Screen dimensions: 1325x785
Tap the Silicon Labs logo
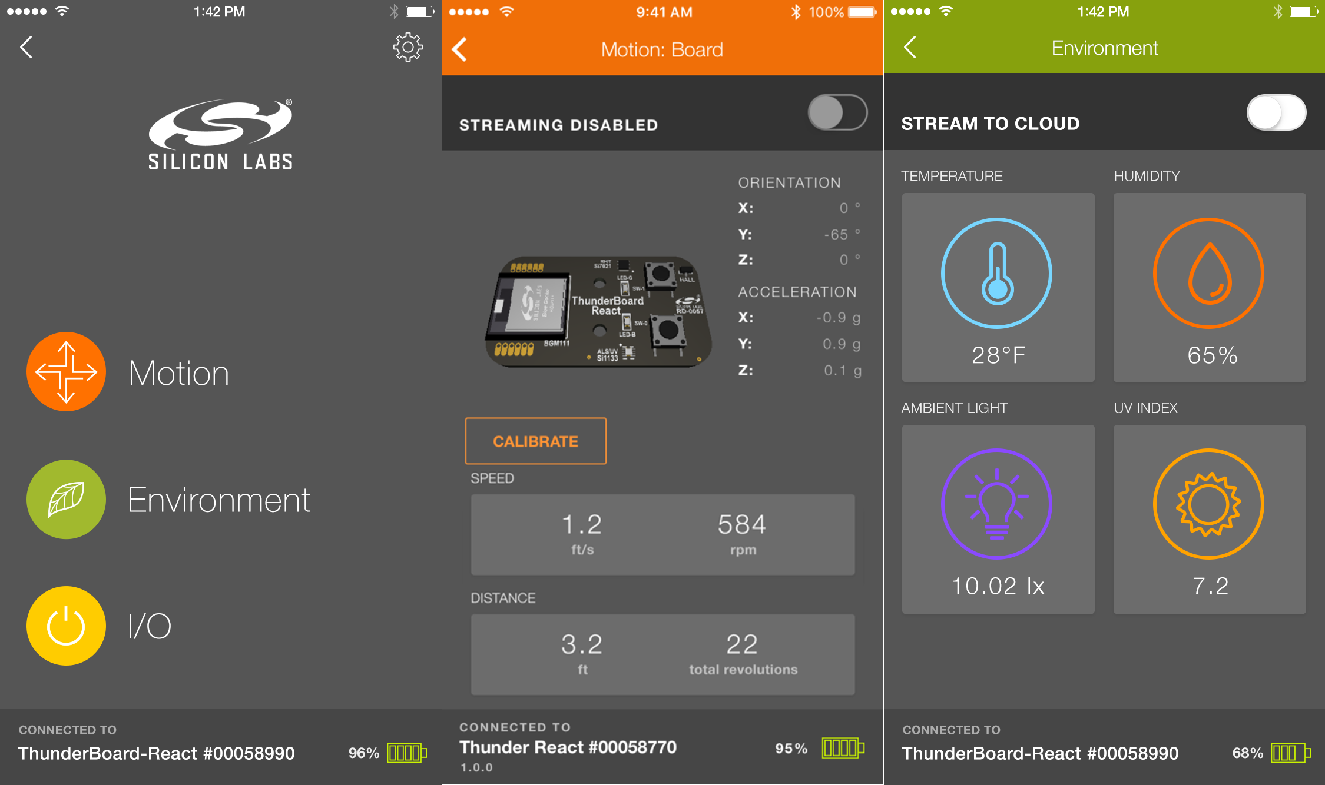220,135
